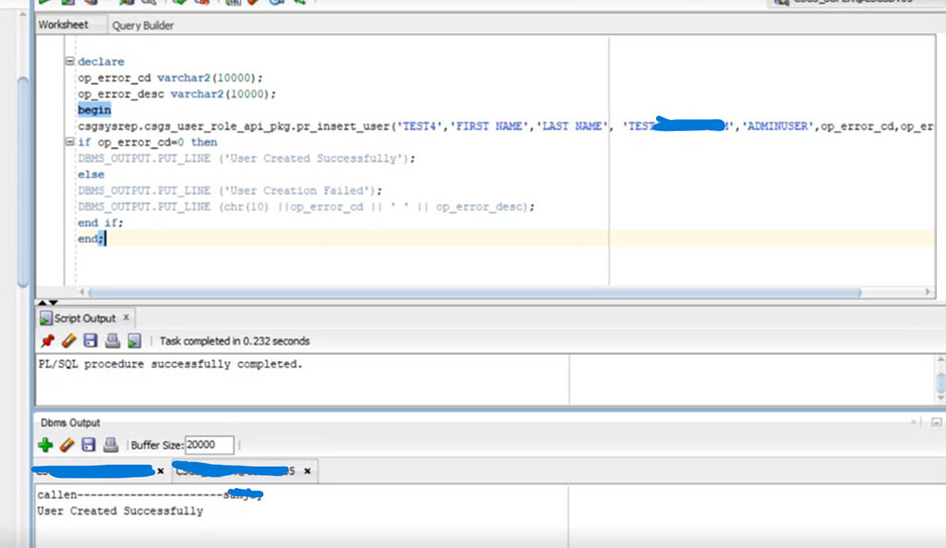Save the DBMS Output with the save icon
Viewport: 946px width, 548px height.
88,444
